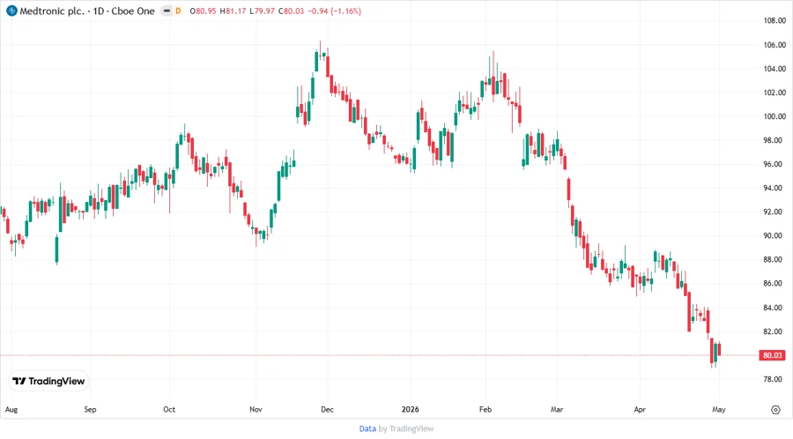Click the May label on time axis
The image size is (793, 439).
pos(719,410)
